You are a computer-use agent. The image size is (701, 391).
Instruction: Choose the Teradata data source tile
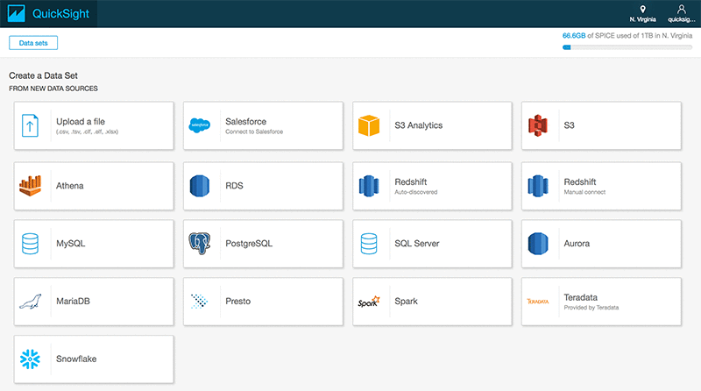coord(601,302)
